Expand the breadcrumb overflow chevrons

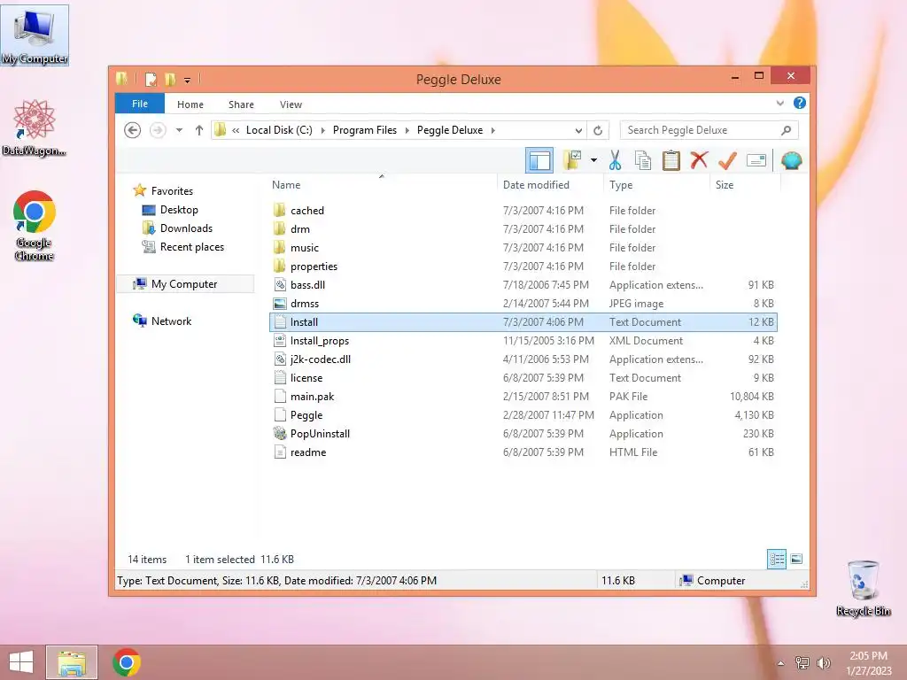tap(236, 131)
